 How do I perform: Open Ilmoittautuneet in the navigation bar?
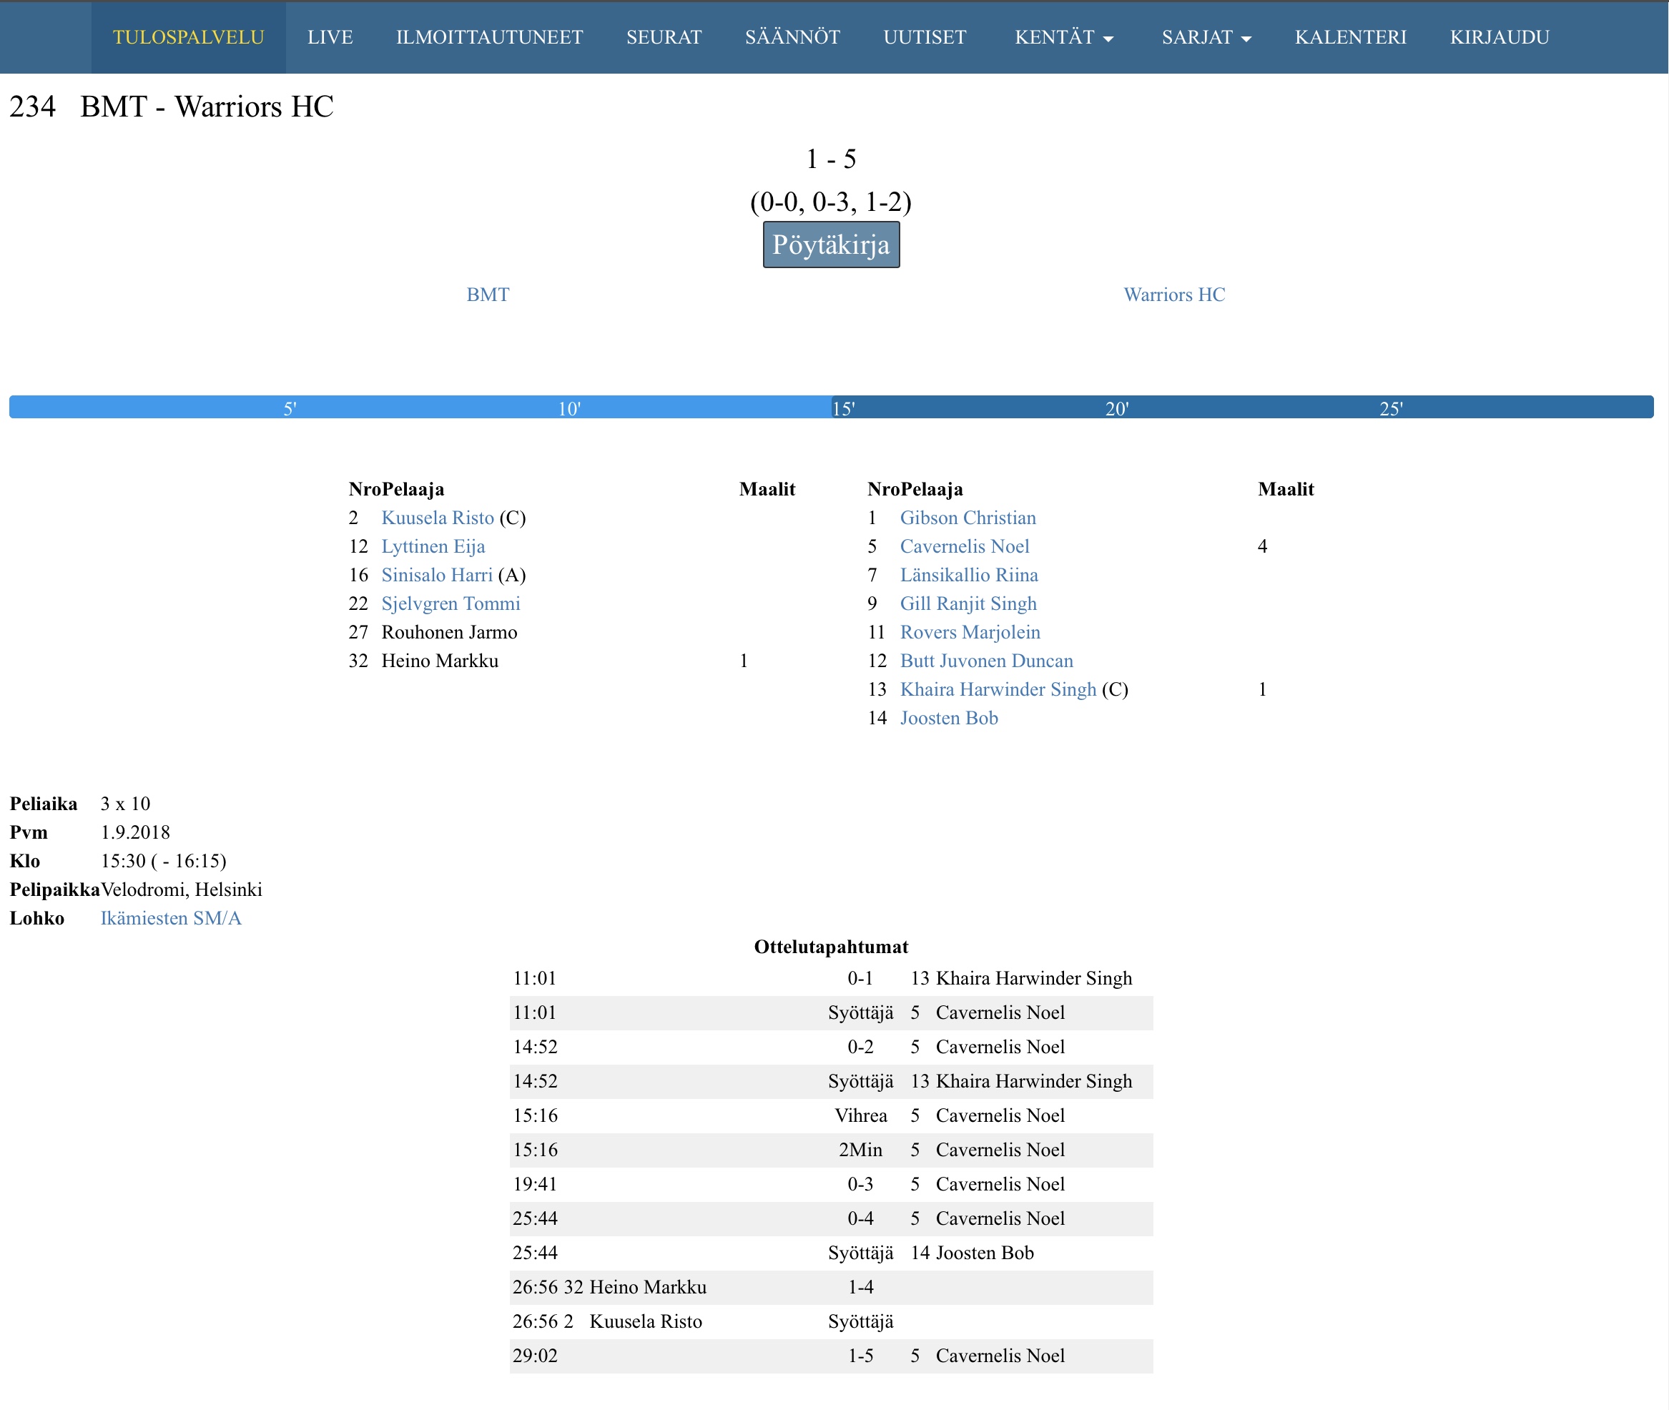coord(489,38)
